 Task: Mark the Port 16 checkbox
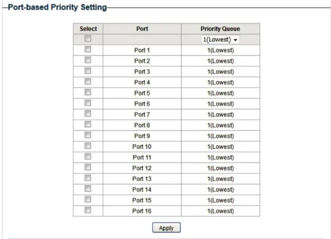pyautogui.click(x=88, y=210)
